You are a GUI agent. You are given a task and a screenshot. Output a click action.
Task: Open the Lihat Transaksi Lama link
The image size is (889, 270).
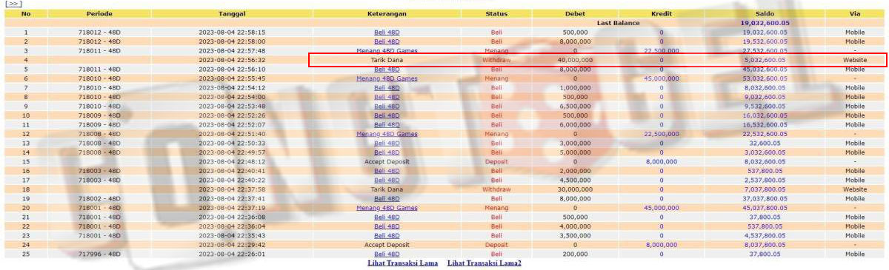402,263
